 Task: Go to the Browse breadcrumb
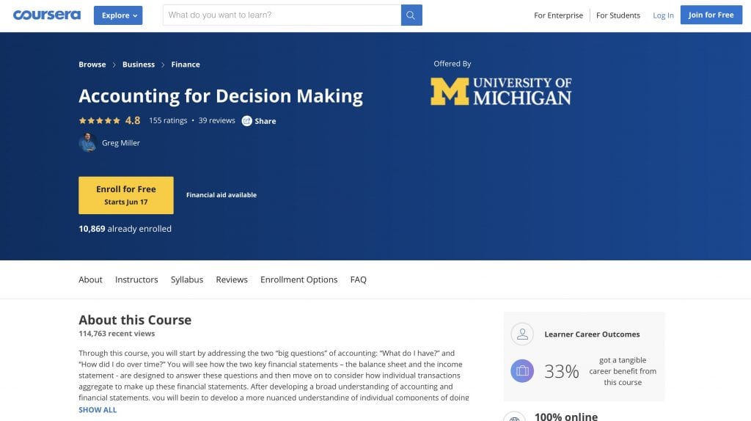coord(92,65)
